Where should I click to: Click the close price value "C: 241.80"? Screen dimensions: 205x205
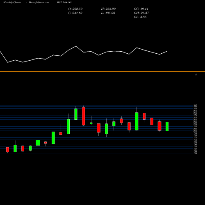click(x=75, y=13)
